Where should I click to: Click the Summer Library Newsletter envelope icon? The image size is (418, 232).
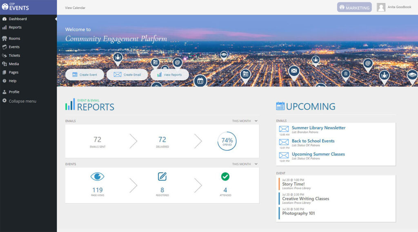pyautogui.click(x=284, y=129)
